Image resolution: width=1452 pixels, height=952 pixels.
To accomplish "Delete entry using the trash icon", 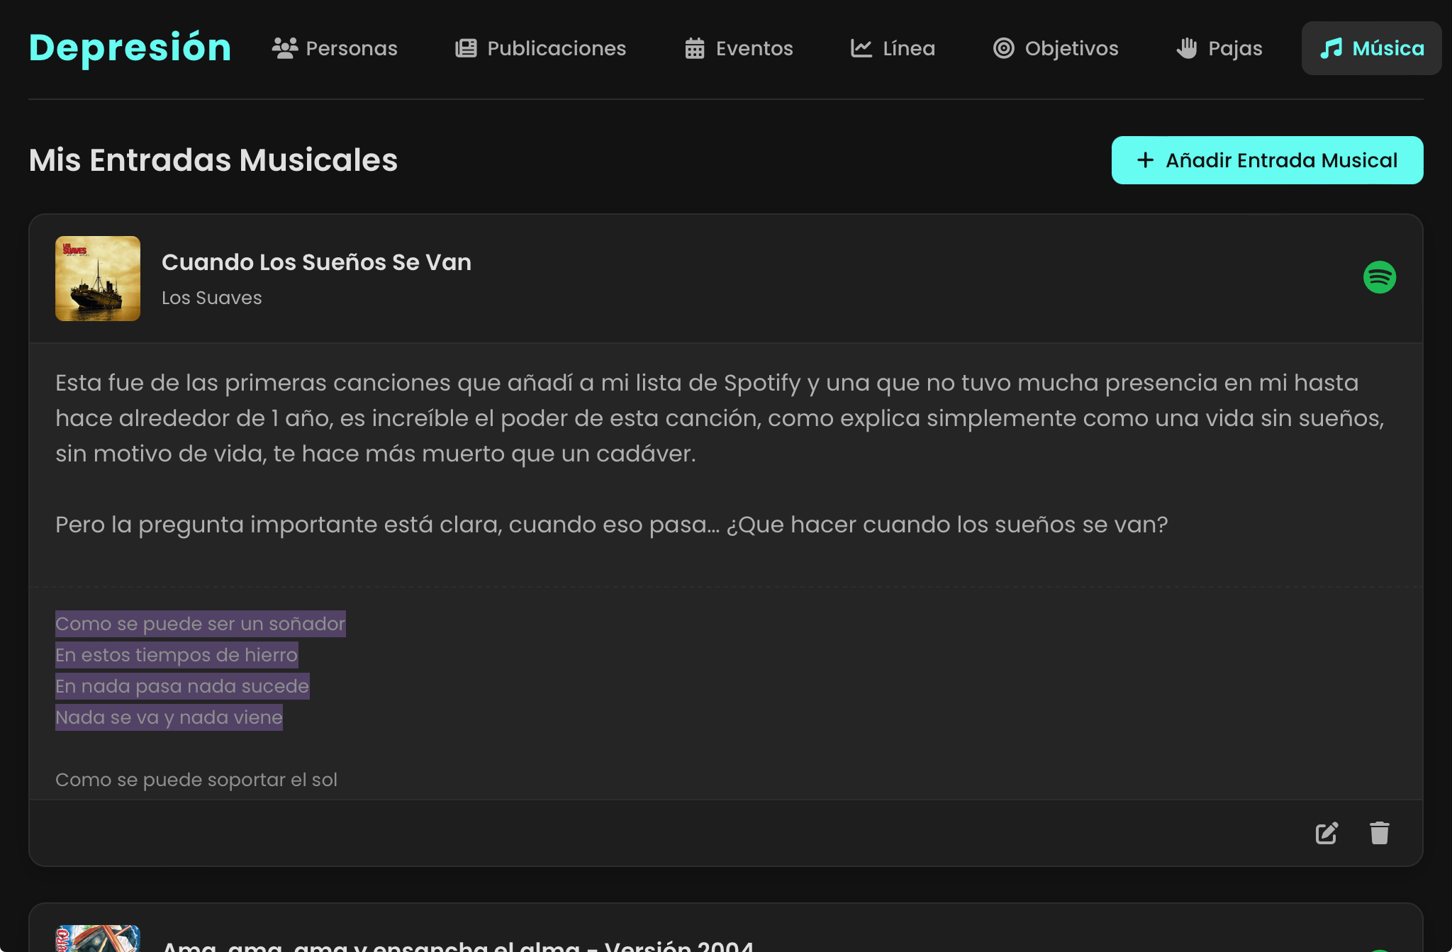I will [x=1379, y=833].
